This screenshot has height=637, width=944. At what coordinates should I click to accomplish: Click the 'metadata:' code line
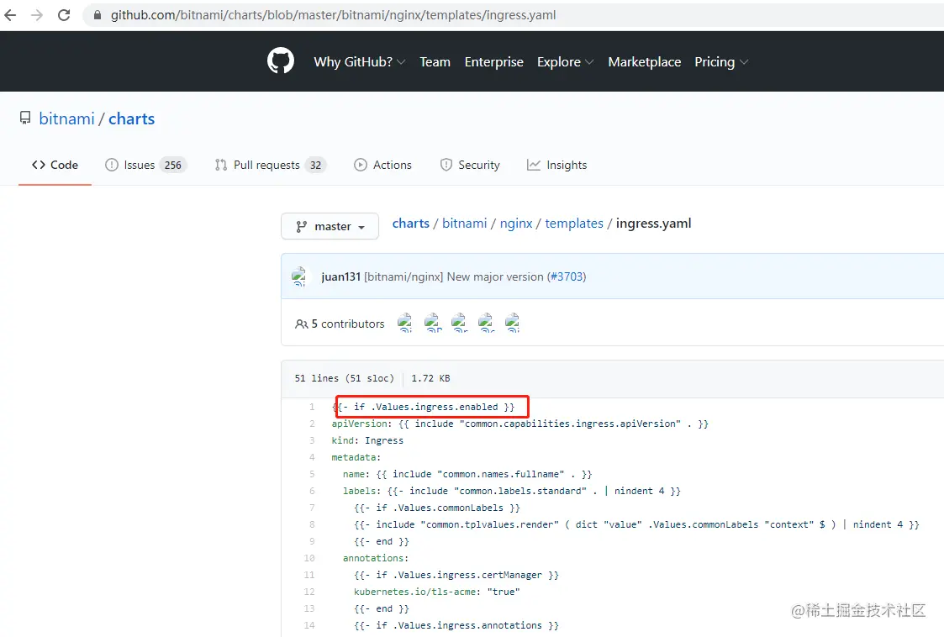pos(356,457)
